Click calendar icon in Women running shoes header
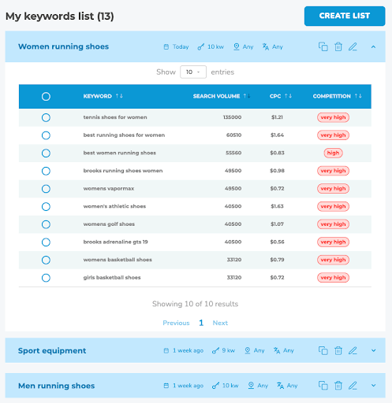 coord(166,47)
